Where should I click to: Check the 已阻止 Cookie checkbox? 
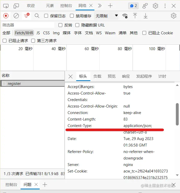[144, 33]
